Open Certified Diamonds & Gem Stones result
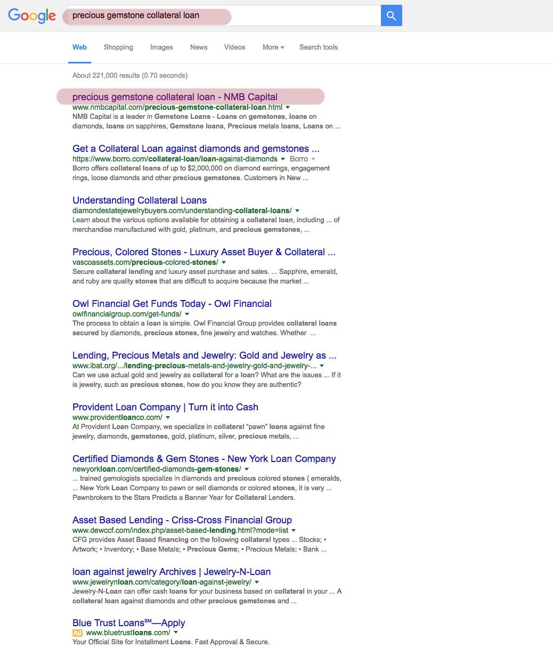 tap(204, 459)
